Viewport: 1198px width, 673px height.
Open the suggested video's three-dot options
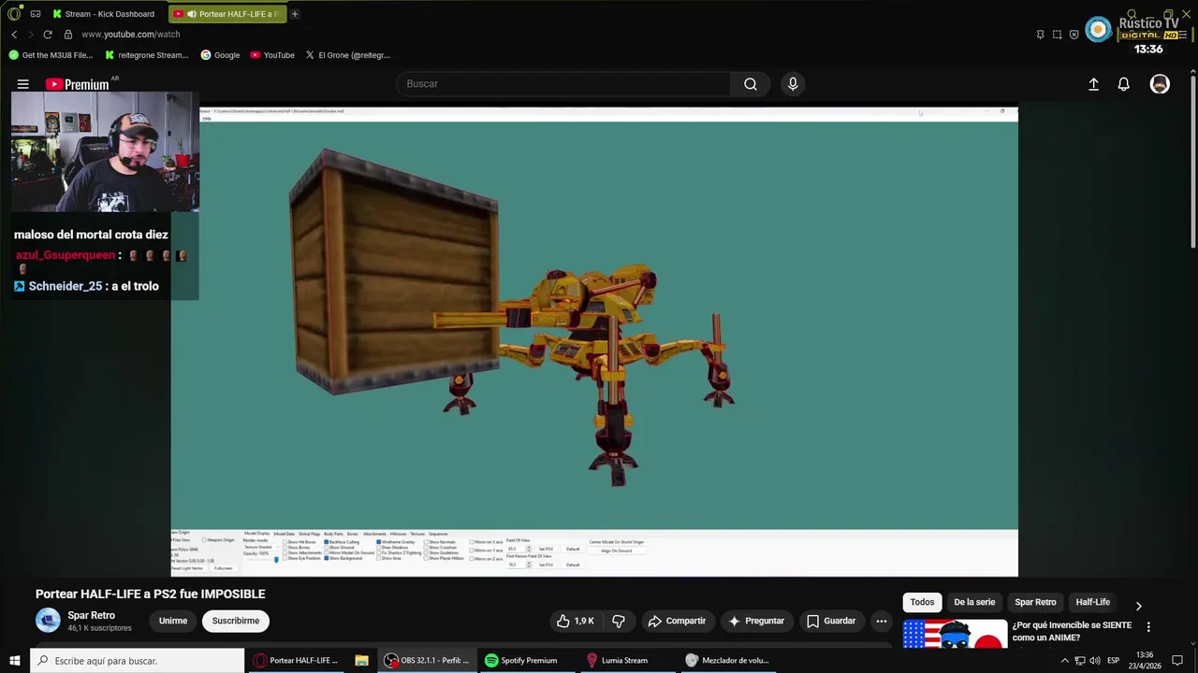click(1148, 627)
